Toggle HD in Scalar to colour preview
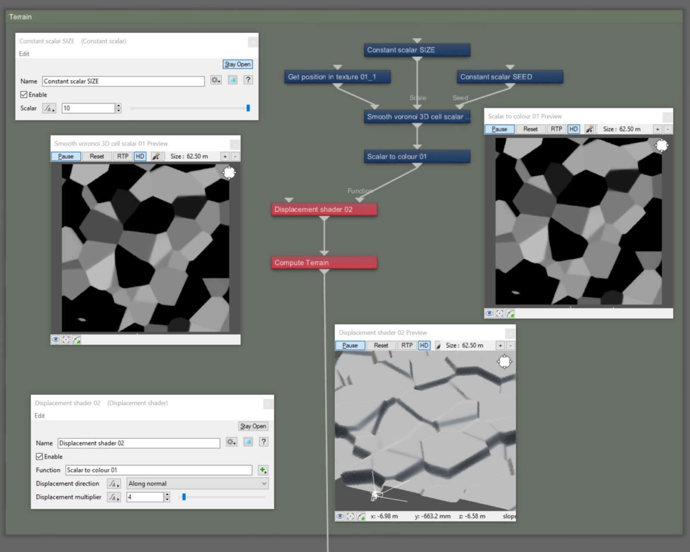Viewport: 690px width, 552px height. tap(574, 129)
